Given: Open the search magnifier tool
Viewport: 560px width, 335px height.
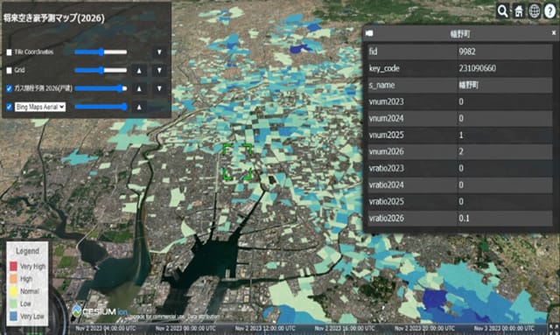Looking at the screenshot, I should tap(502, 11).
